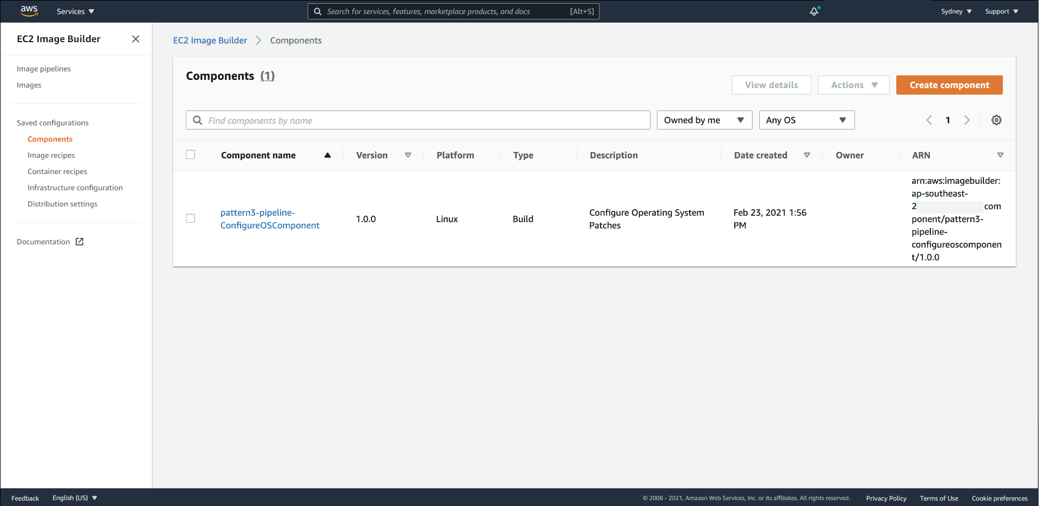Sort by Date created arrow
Viewport: 1039px width, 506px height.
pyautogui.click(x=807, y=155)
